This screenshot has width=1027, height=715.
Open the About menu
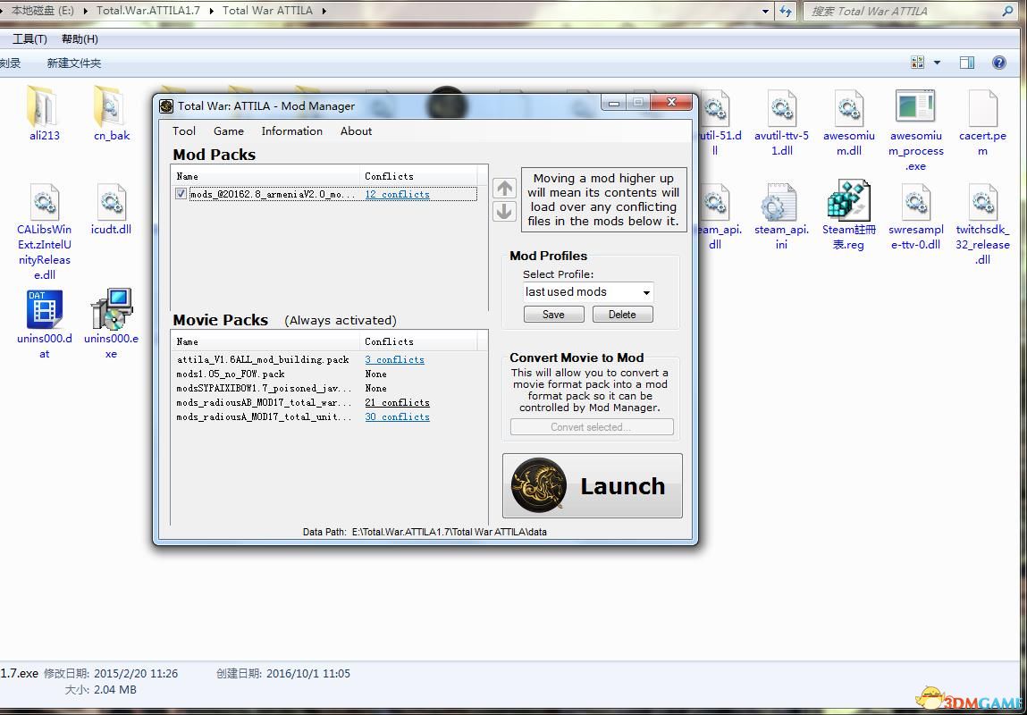pos(356,131)
